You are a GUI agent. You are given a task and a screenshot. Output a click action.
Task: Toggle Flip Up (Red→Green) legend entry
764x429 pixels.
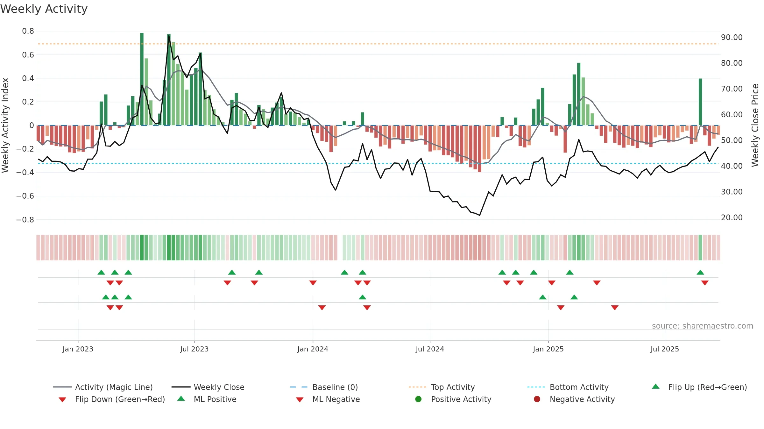click(699, 387)
